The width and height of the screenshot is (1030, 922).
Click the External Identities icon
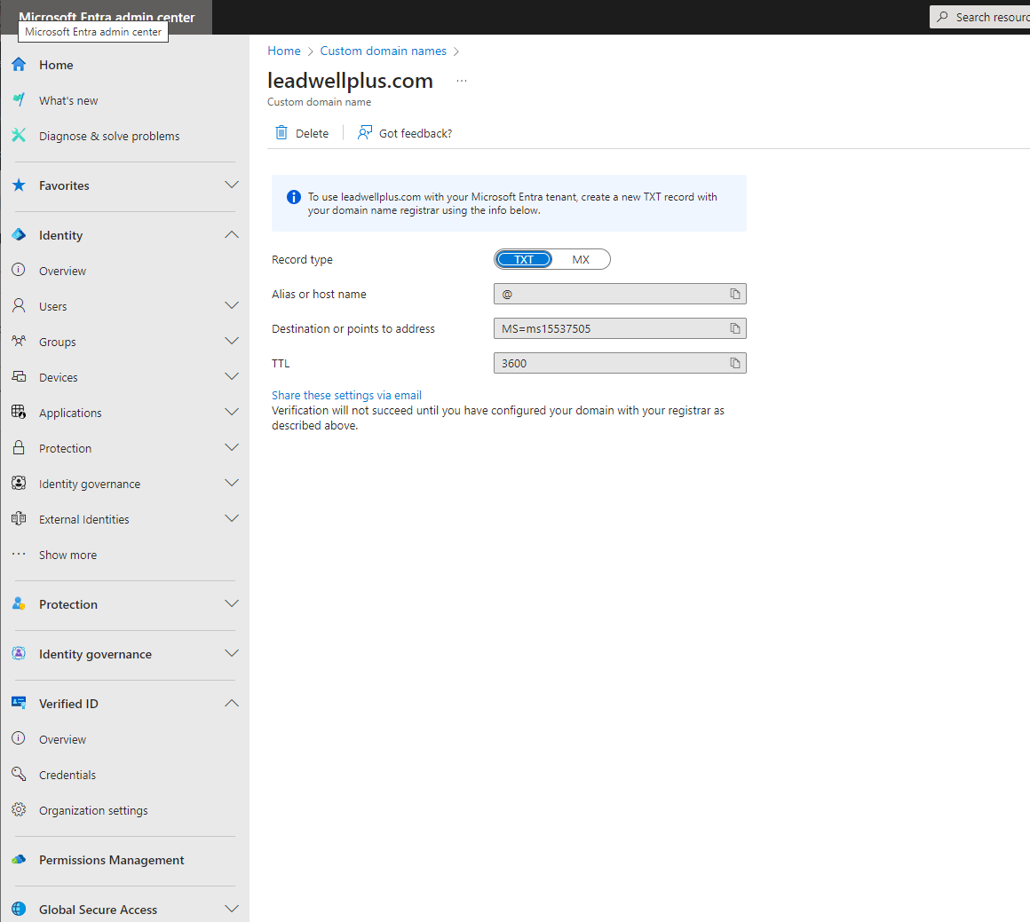tap(19, 518)
